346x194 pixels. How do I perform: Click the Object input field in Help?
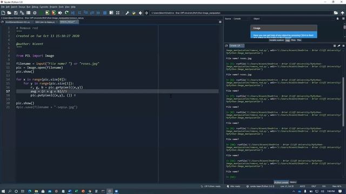tap(297, 19)
